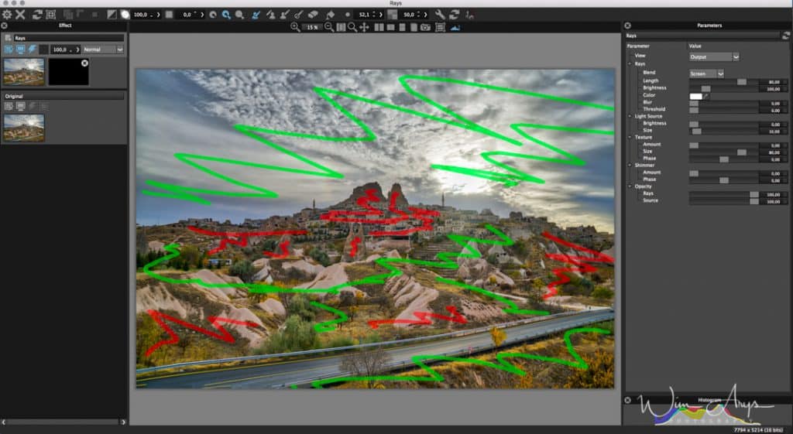This screenshot has width=793, height=434.
Task: Close the Effect panel
Action: click(x=4, y=26)
